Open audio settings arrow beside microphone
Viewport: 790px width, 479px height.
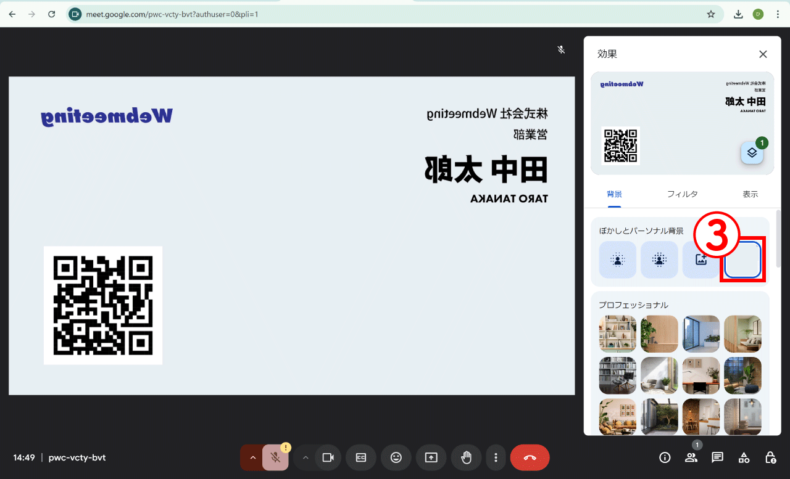coord(252,457)
